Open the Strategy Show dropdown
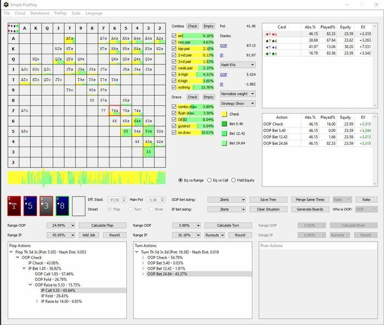This screenshot has height=325, width=384. click(238, 103)
